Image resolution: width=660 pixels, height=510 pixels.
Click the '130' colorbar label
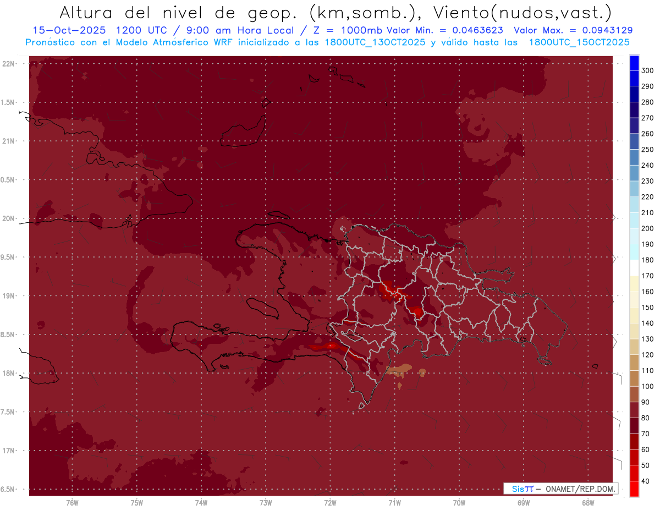pos(647,339)
